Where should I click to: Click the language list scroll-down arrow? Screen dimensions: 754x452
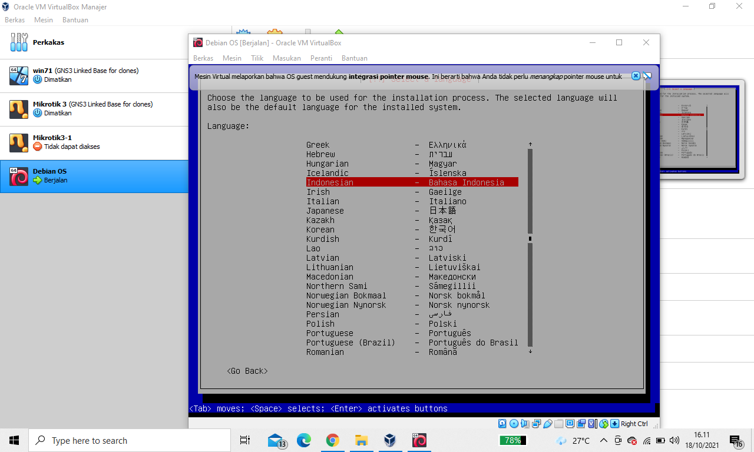pyautogui.click(x=530, y=351)
